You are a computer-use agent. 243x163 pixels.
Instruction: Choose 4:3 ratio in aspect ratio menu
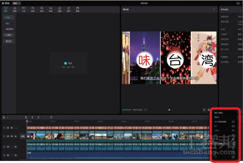point(224,126)
